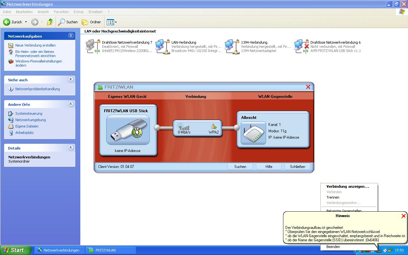Open the Suchen search toolbar button

[68, 22]
